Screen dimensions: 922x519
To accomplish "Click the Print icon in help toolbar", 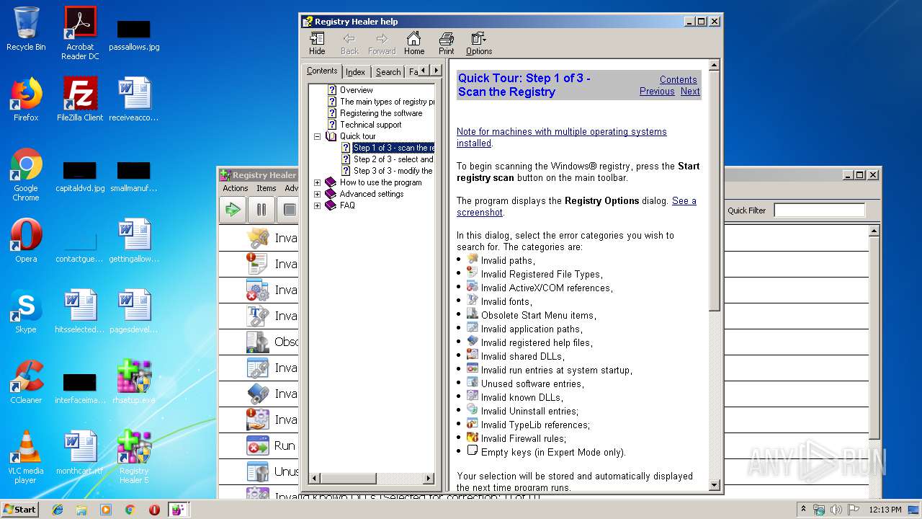I will 447,43.
